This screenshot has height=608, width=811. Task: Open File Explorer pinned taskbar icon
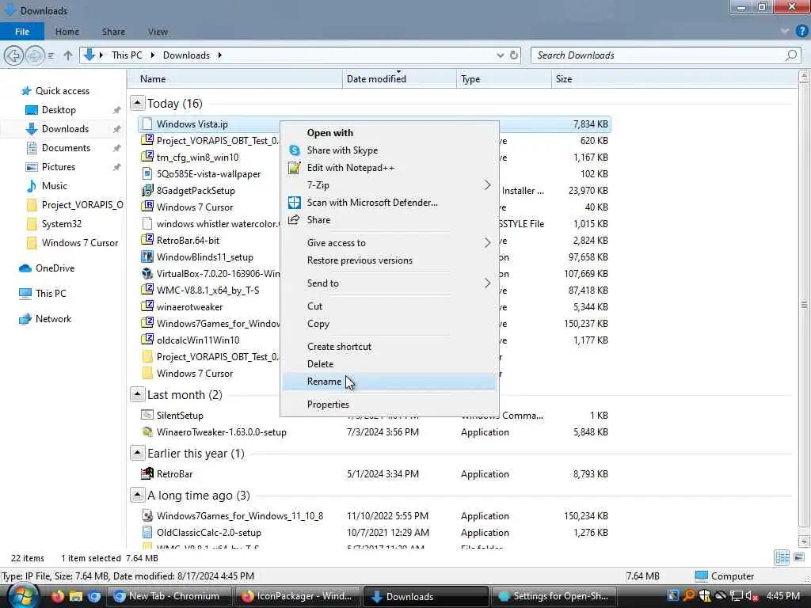[76, 596]
